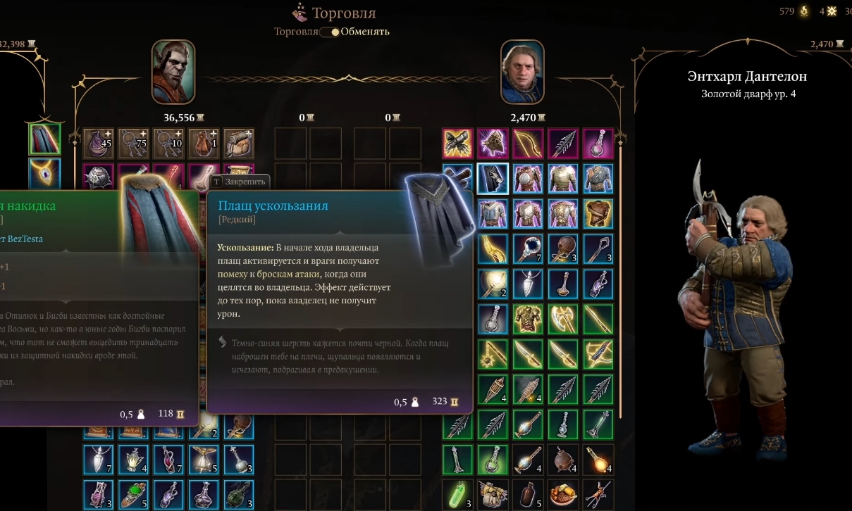Pick the food platter in merchant's bottom row
The height and width of the screenshot is (511, 852).
(x=563, y=495)
